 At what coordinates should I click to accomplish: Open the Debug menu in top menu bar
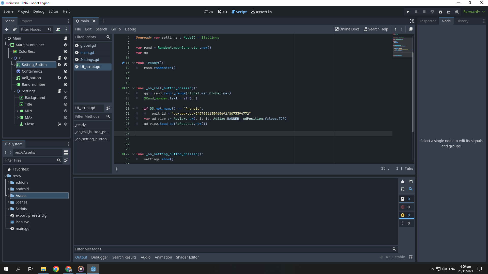coord(39,11)
